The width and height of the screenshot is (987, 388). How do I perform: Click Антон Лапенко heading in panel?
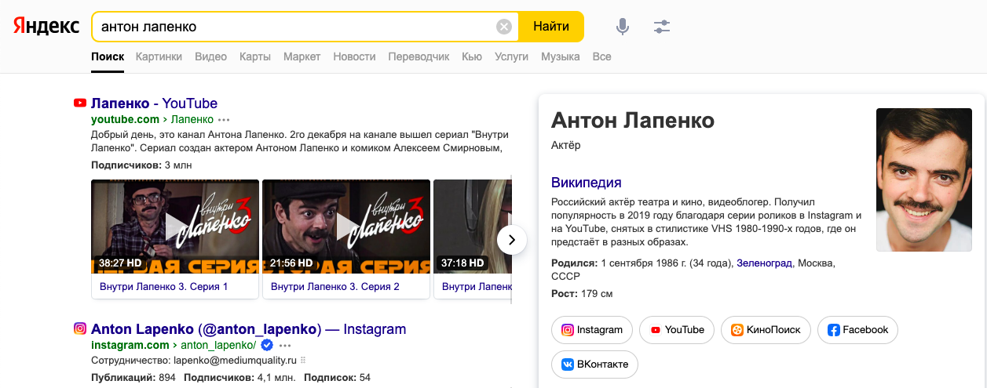[x=633, y=121]
